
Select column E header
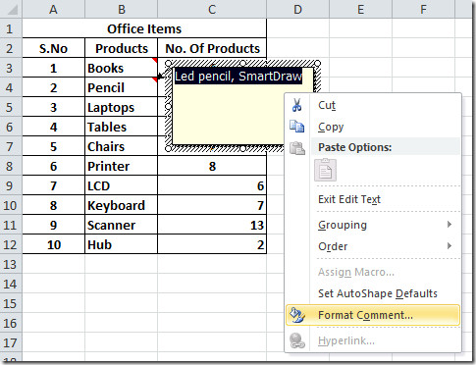360,9
